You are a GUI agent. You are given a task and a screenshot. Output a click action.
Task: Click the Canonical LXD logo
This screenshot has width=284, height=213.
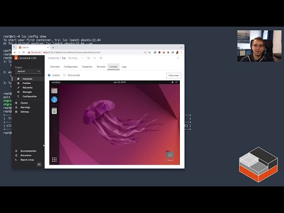pos(25,58)
